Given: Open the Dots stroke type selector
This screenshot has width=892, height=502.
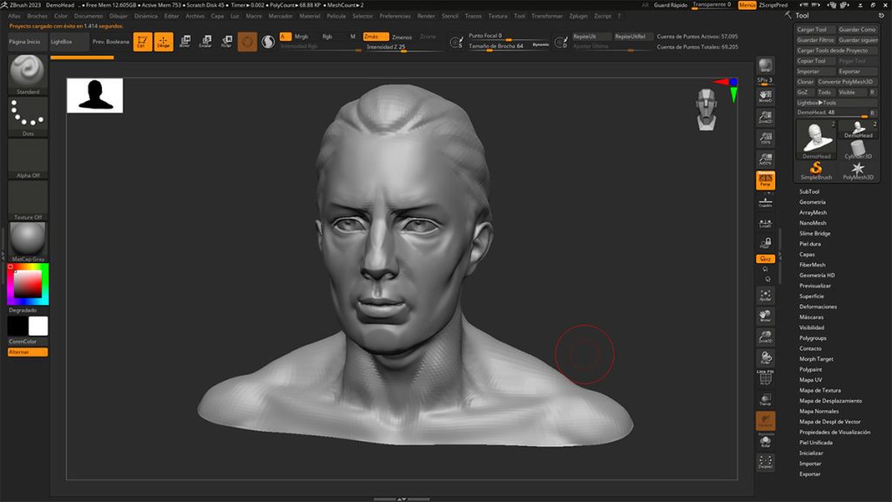Looking at the screenshot, I should (x=28, y=114).
